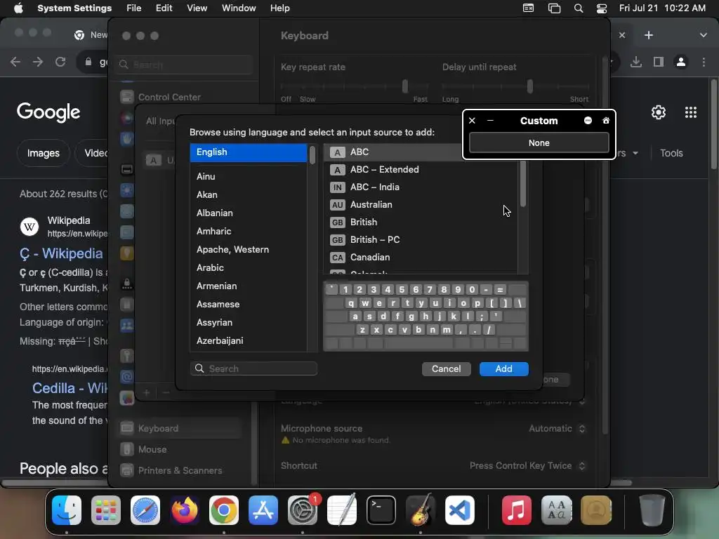
Task: Click Chrome downloads icon
Action: (x=636, y=62)
